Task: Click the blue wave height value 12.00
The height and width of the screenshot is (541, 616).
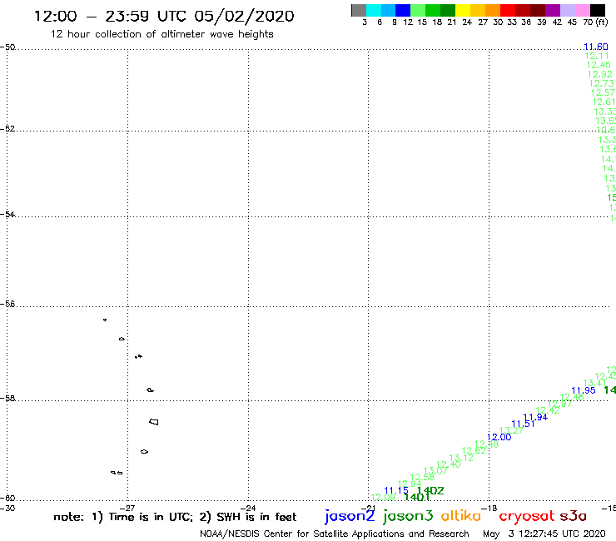Action: (499, 437)
